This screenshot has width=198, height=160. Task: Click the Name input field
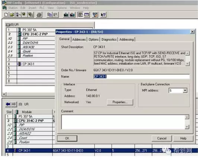click(141, 76)
